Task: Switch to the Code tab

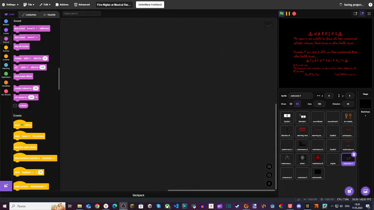Action: [x=9, y=14]
